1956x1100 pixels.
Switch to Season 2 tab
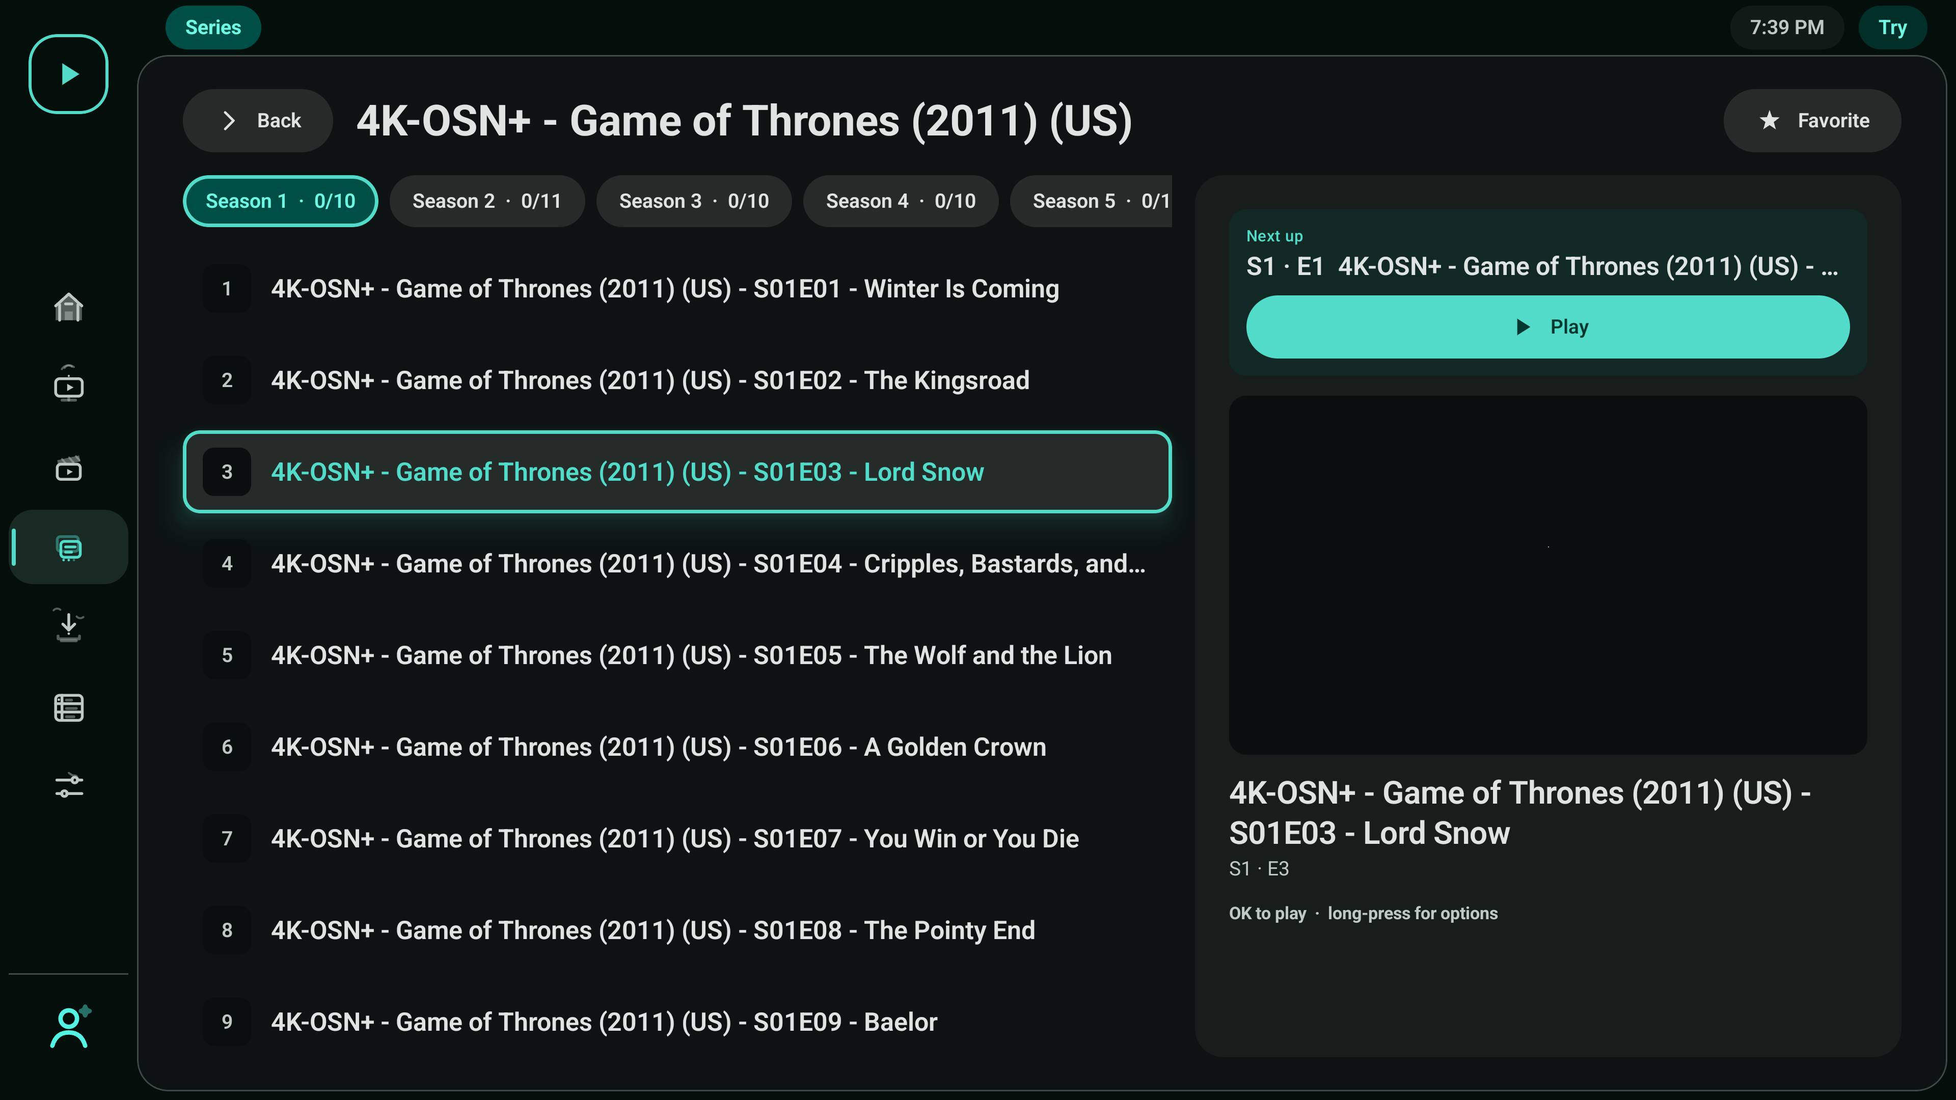click(487, 201)
